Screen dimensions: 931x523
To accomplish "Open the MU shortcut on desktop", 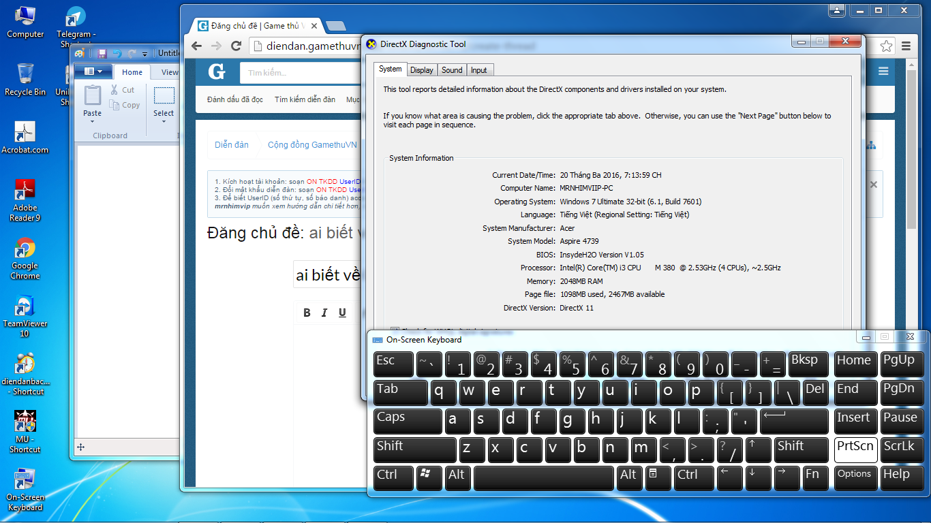I will click(25, 432).
